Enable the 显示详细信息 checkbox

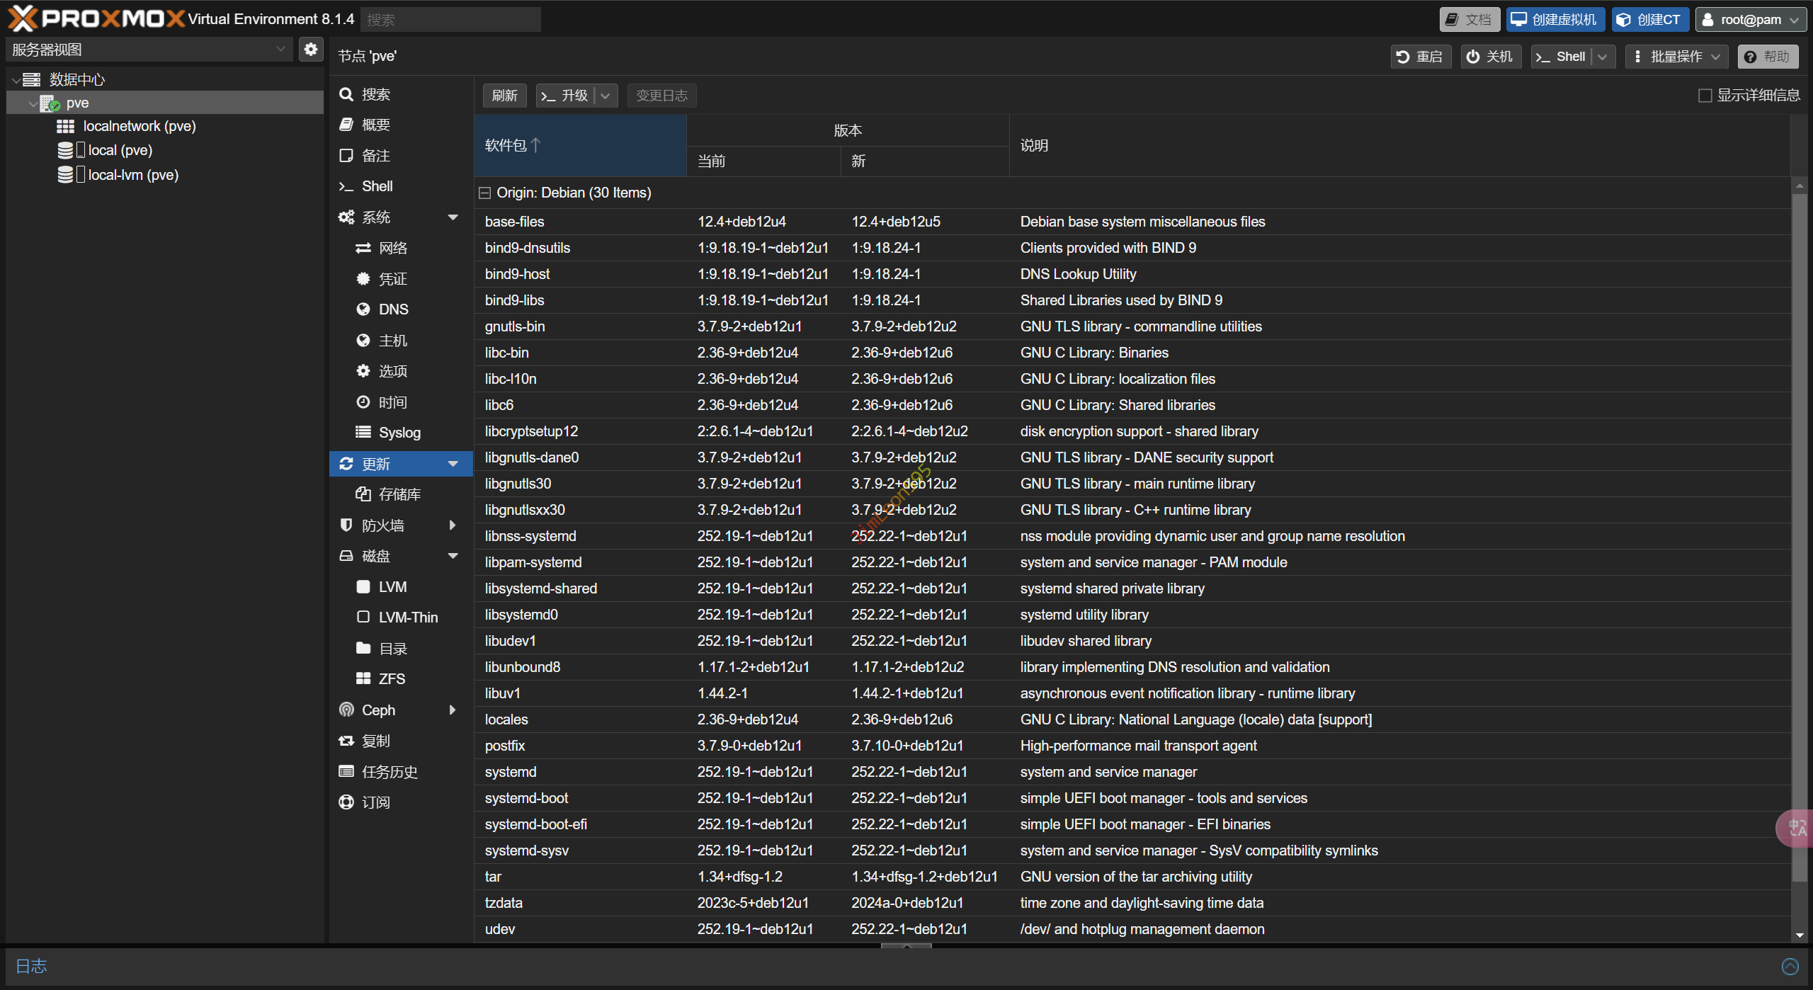point(1705,96)
